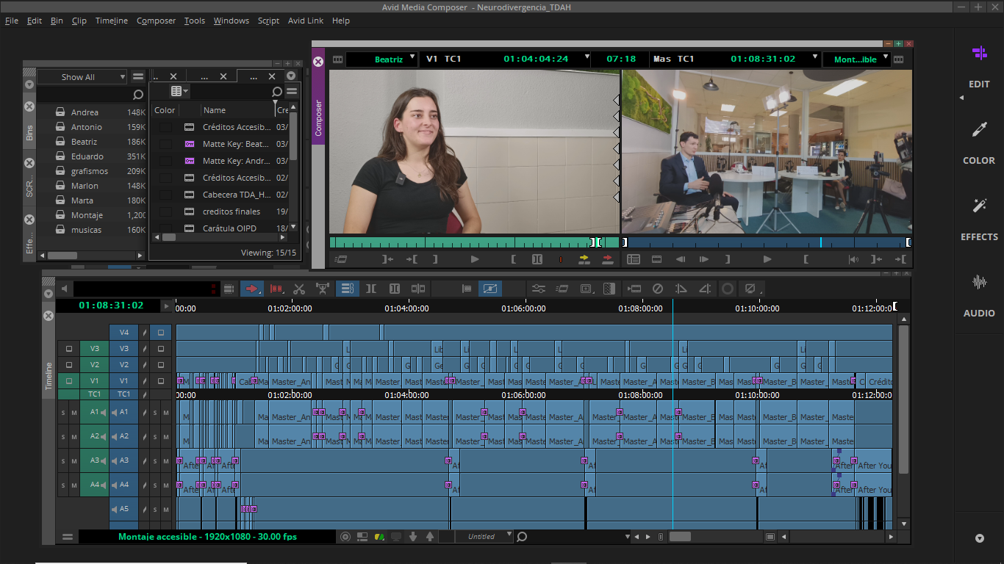Open the COLOR workspace eyedropper icon
The image size is (1004, 564).
click(979, 130)
